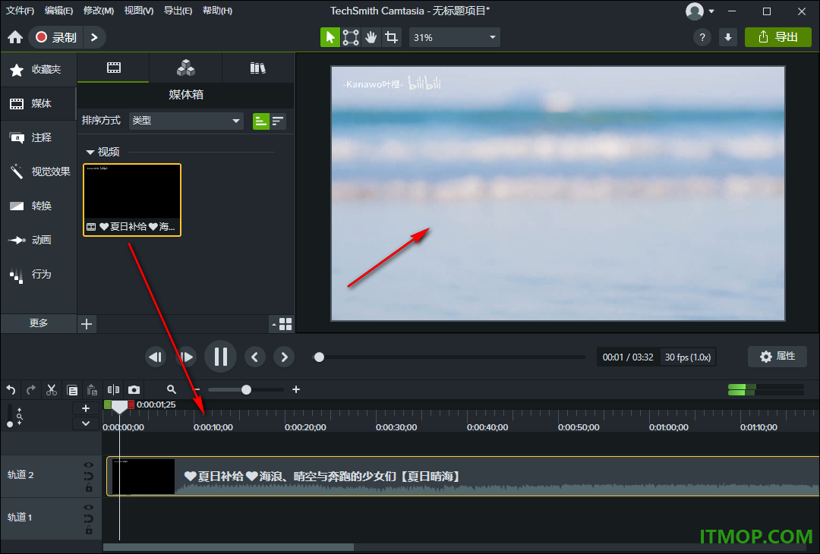This screenshot has height=554, width=820.
Task: Split clip at playhead
Action: tap(113, 389)
